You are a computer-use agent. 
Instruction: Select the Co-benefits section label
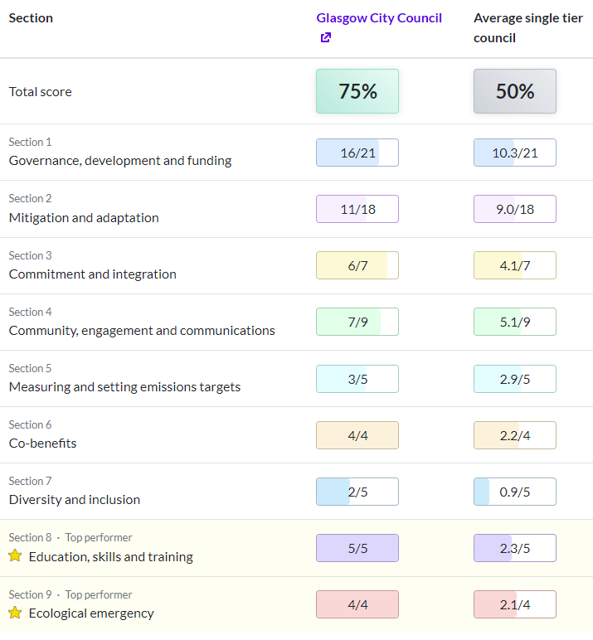43,444
